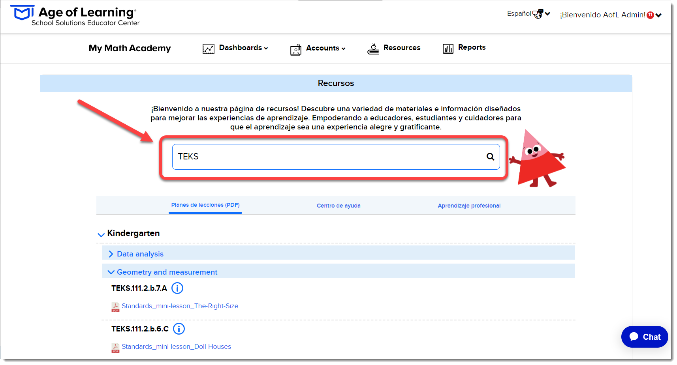The image size is (677, 365).
Task: Open info icon for TEKS.111.2.b.6.C
Action: [179, 329]
